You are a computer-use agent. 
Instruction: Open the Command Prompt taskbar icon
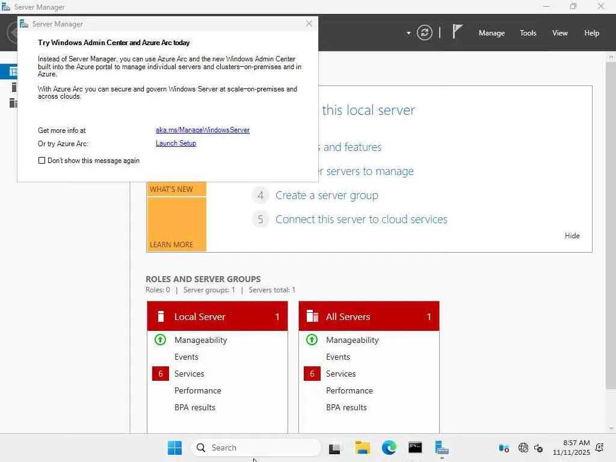[x=415, y=448]
